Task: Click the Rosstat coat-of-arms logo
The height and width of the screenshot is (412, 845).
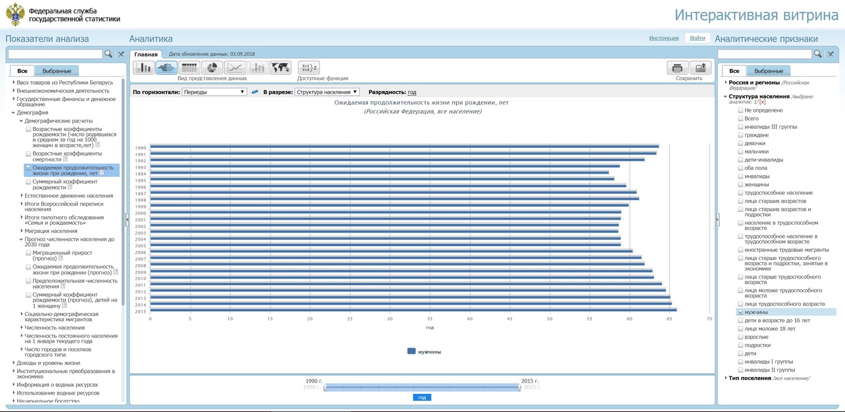Action: 15,14
